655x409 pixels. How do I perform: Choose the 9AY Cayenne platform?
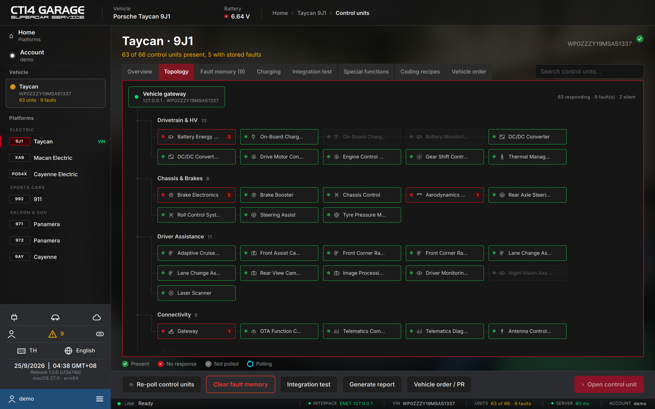click(55, 257)
